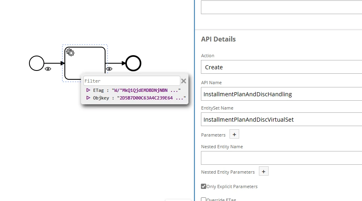Click the Objkey value text

point(151,98)
